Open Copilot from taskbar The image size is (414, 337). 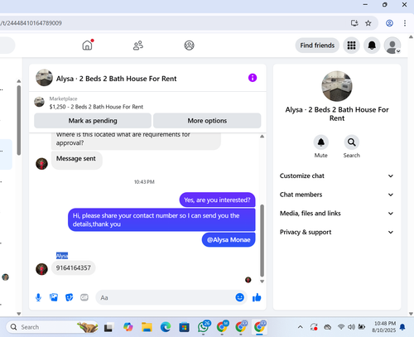[128, 327]
